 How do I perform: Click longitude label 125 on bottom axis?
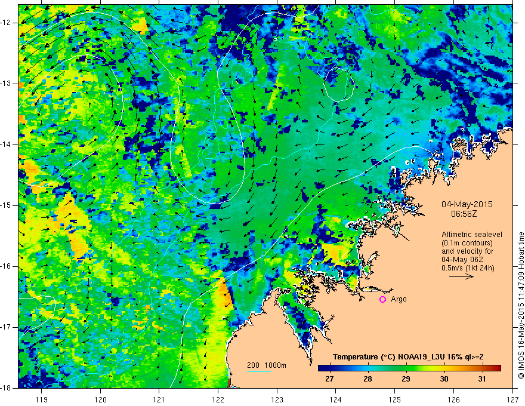pyautogui.click(x=395, y=399)
